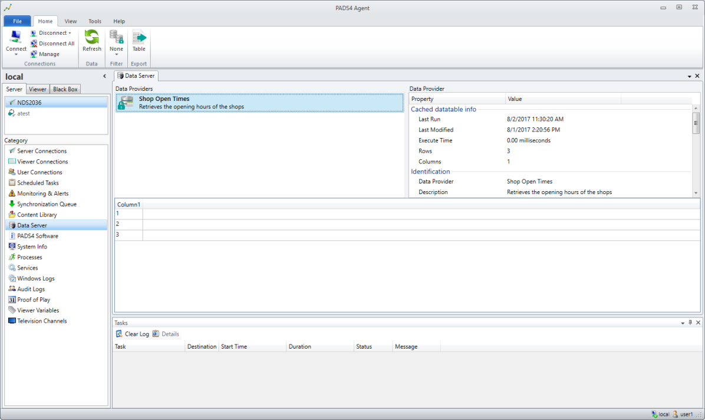This screenshot has width=705, height=420.
Task: Select the atest server entry
Action: coord(24,113)
